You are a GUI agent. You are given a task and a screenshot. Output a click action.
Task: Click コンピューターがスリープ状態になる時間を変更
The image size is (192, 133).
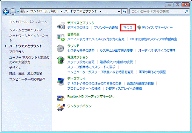100,72
